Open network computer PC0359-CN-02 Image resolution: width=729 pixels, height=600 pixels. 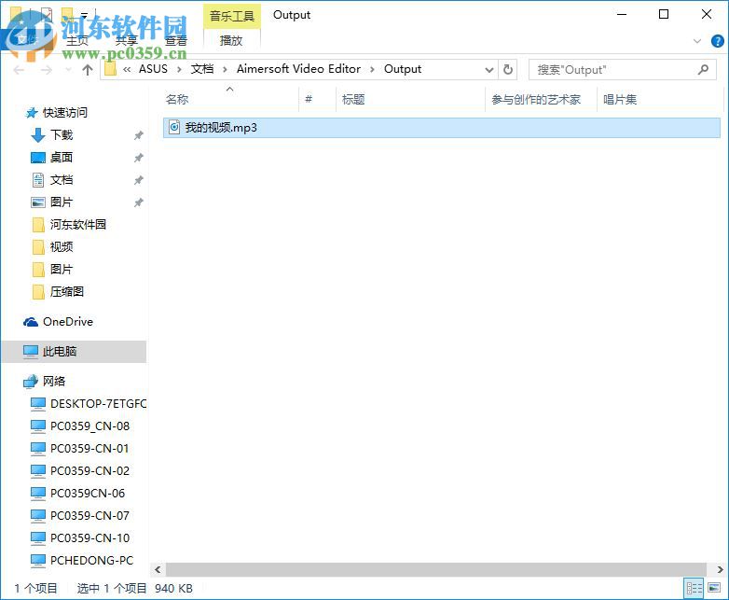coord(89,470)
